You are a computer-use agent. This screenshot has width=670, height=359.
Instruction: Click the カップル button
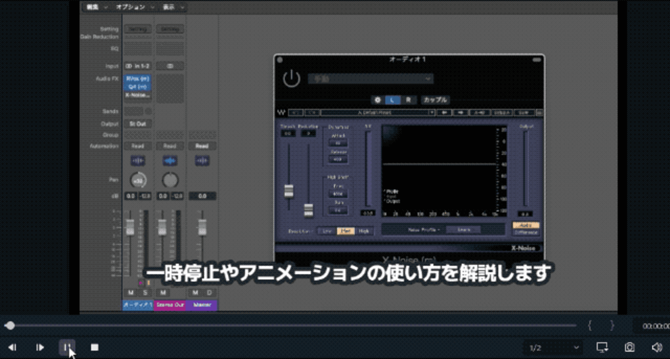tap(436, 99)
